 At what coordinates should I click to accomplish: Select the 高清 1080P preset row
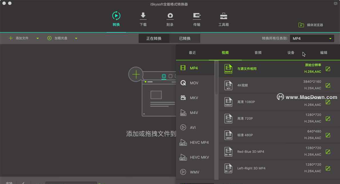279,102
